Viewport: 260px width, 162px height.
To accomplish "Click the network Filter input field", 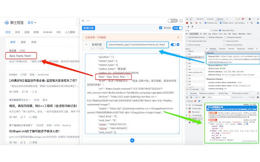I will 197,30.
